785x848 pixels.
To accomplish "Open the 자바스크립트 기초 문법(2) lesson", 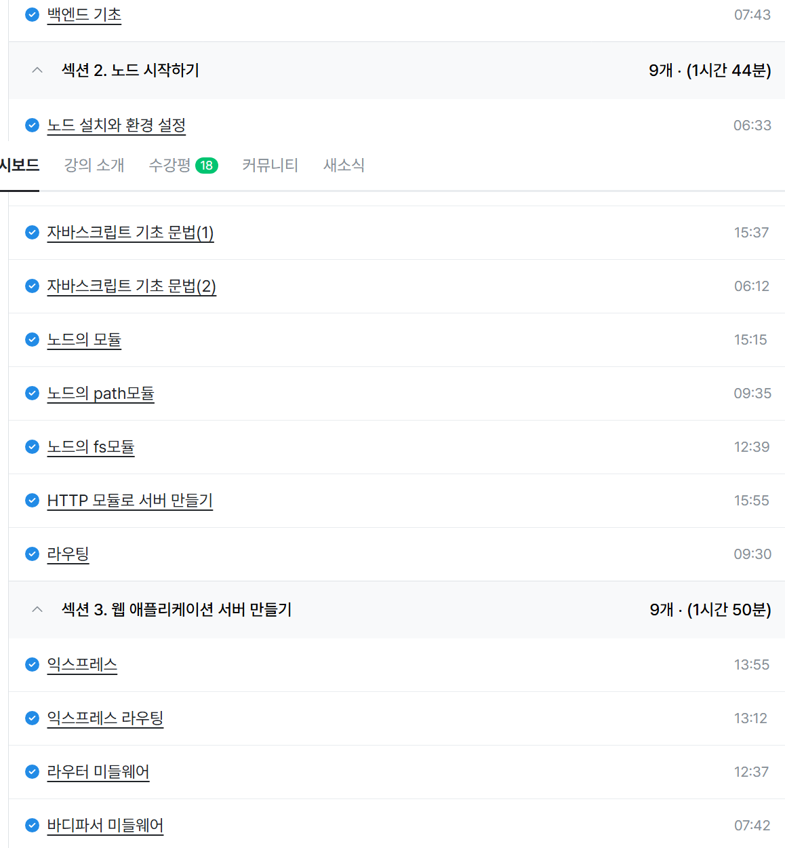I will point(132,286).
